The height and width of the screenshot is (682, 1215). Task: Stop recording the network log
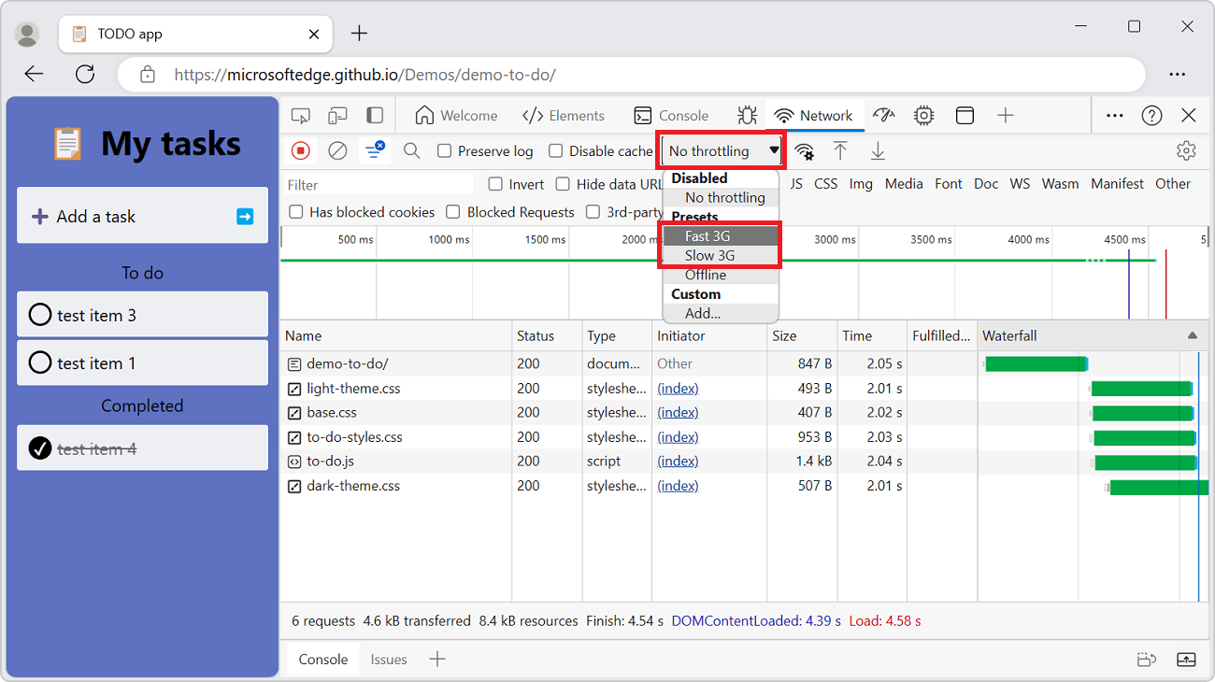300,150
